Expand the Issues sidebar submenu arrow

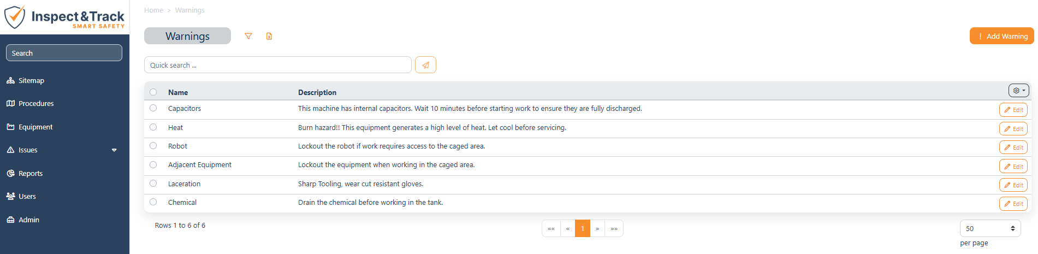114,150
